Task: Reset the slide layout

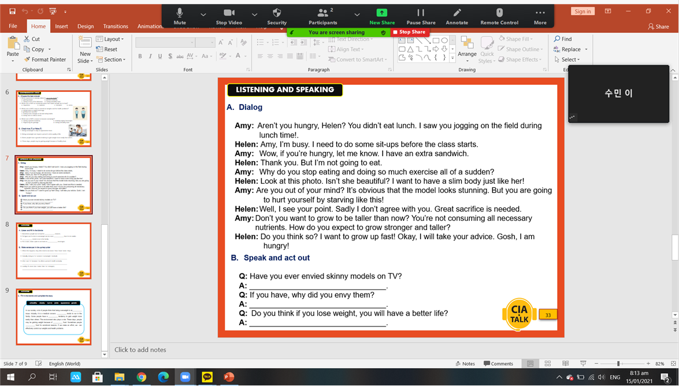Action: pyautogui.click(x=106, y=49)
